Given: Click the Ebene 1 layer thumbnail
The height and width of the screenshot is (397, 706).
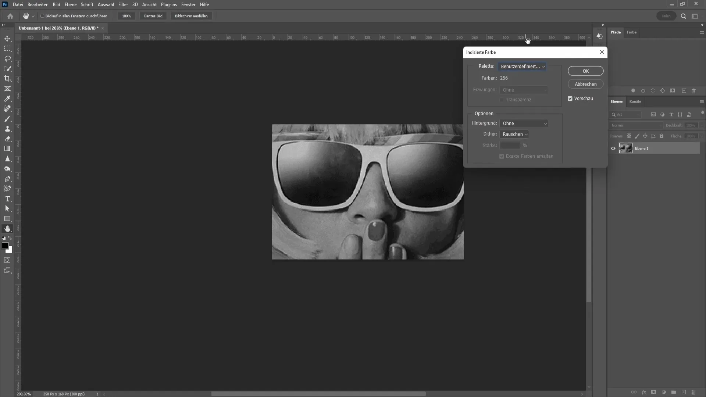Looking at the screenshot, I should click(625, 149).
